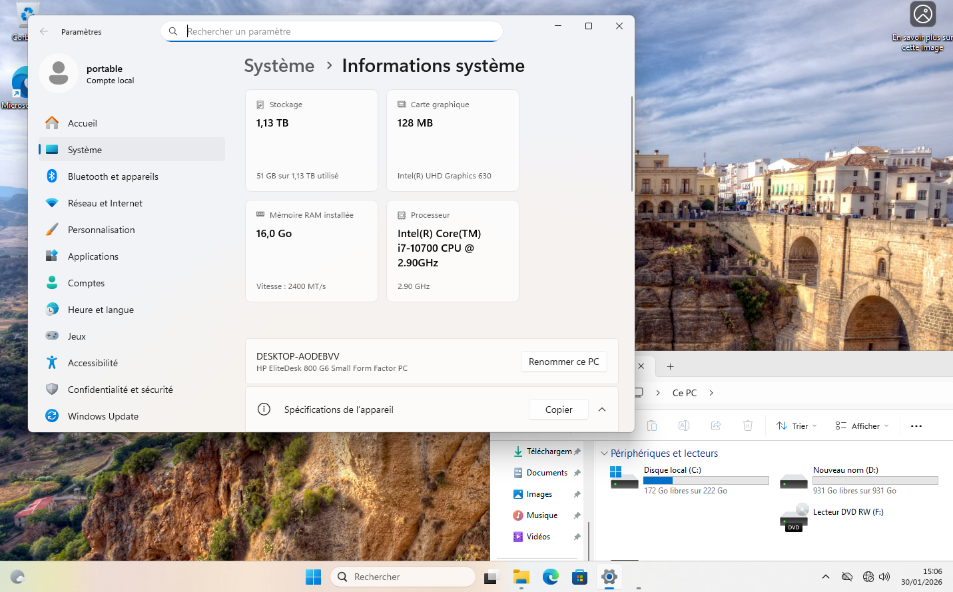Collapse Périphériques et lecteurs group
The height and width of the screenshot is (592, 953).
coord(604,453)
